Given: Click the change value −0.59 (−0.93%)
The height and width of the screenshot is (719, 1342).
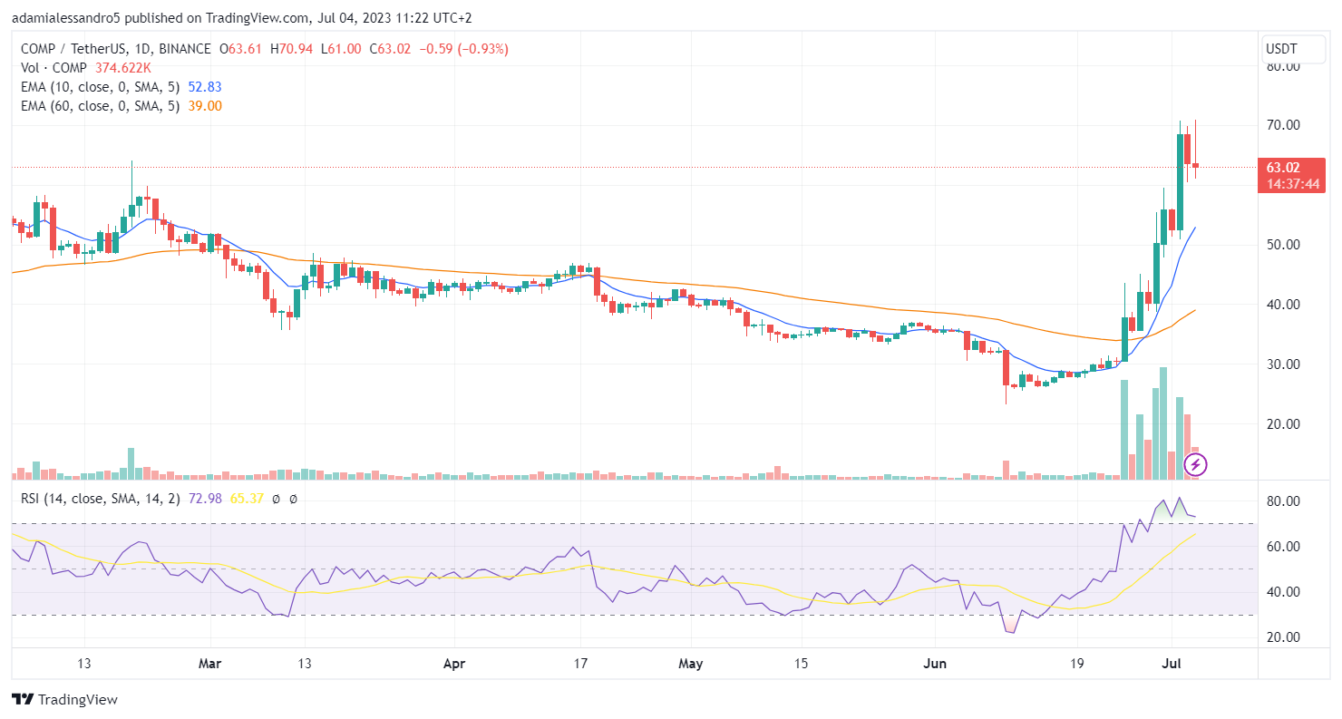Looking at the screenshot, I should (x=464, y=49).
